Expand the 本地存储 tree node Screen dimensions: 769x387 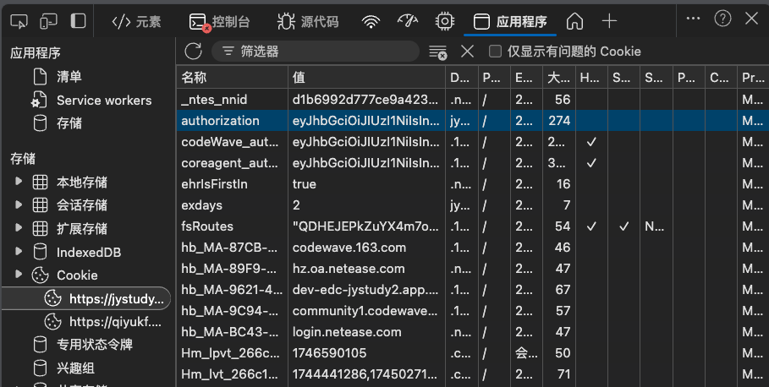(x=19, y=182)
